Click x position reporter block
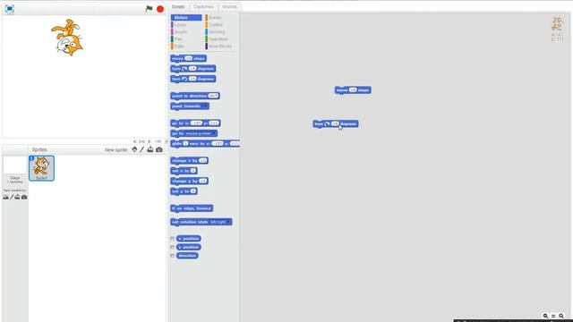Screen dimensions: 573x322 189,239
